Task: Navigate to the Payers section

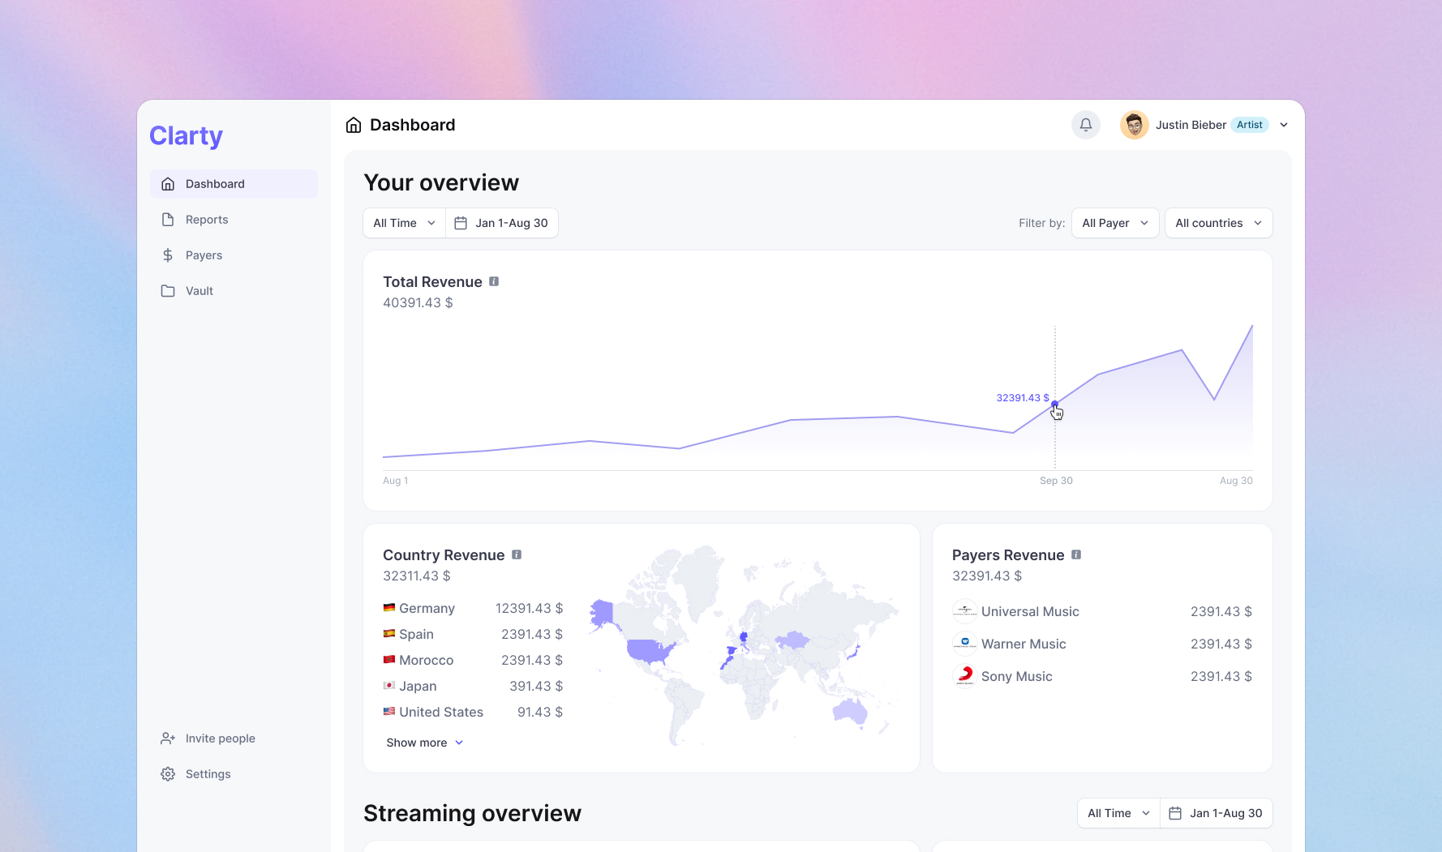Action: (x=204, y=255)
